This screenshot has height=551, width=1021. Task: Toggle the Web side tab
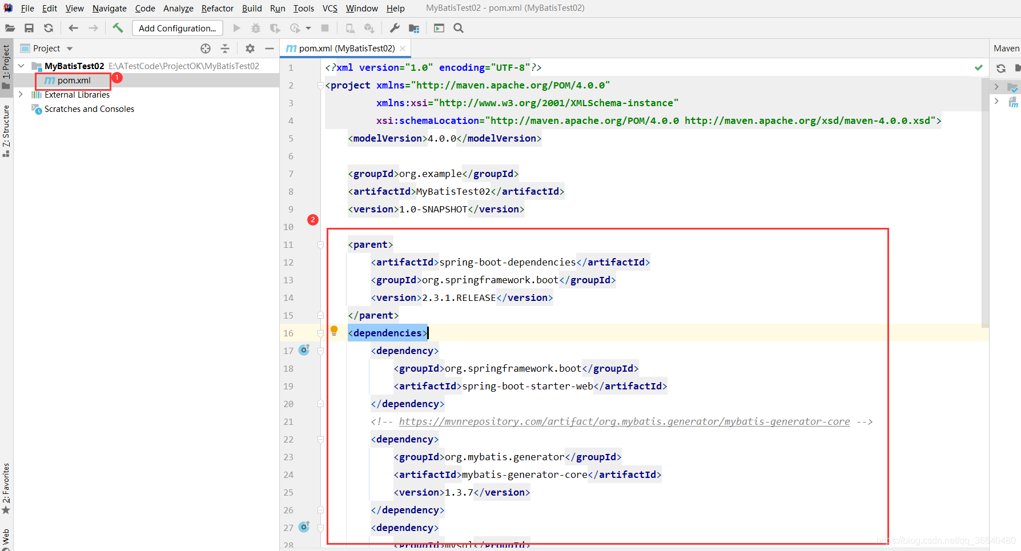[x=6, y=538]
